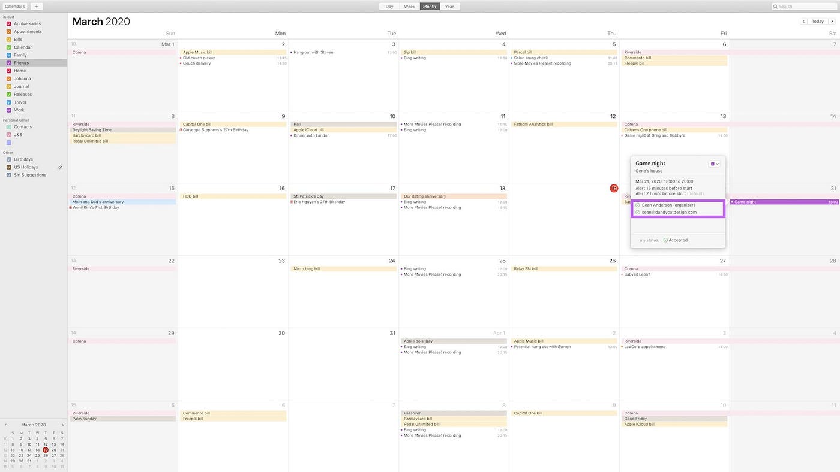This screenshot has width=840, height=472.
Task: Uncheck the Anniversaries calendar
Action: pos(9,23)
